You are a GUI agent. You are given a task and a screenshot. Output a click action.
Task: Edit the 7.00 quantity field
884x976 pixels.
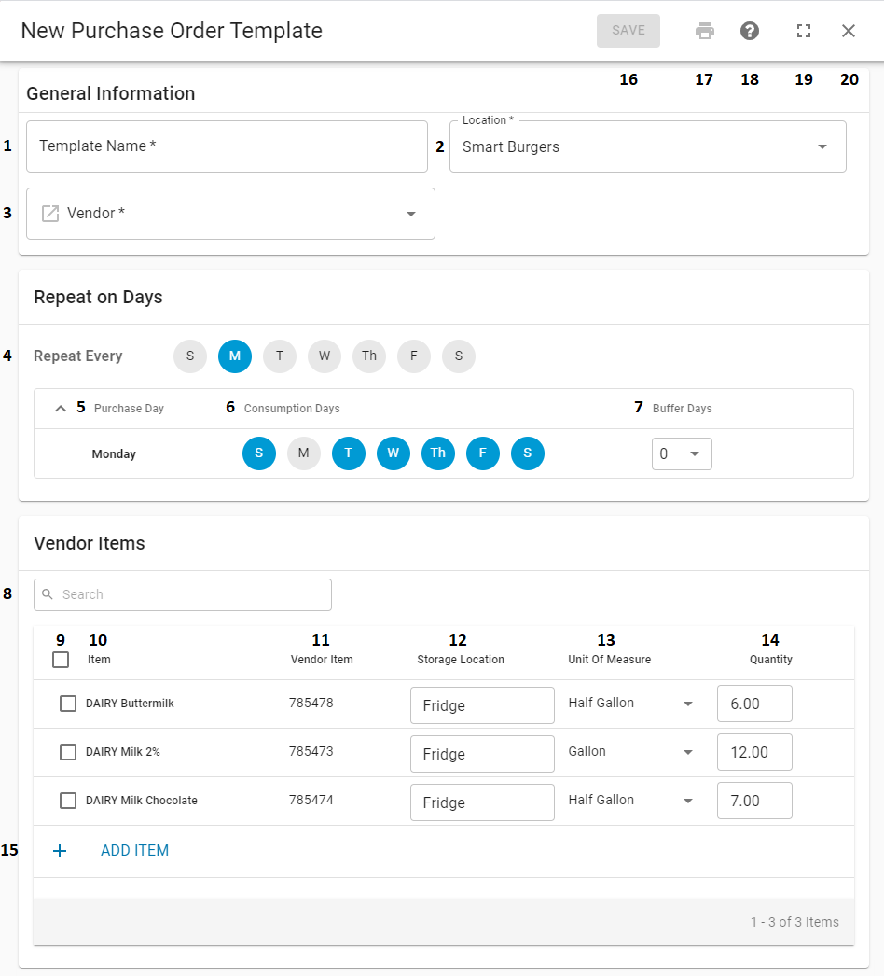[x=754, y=801]
